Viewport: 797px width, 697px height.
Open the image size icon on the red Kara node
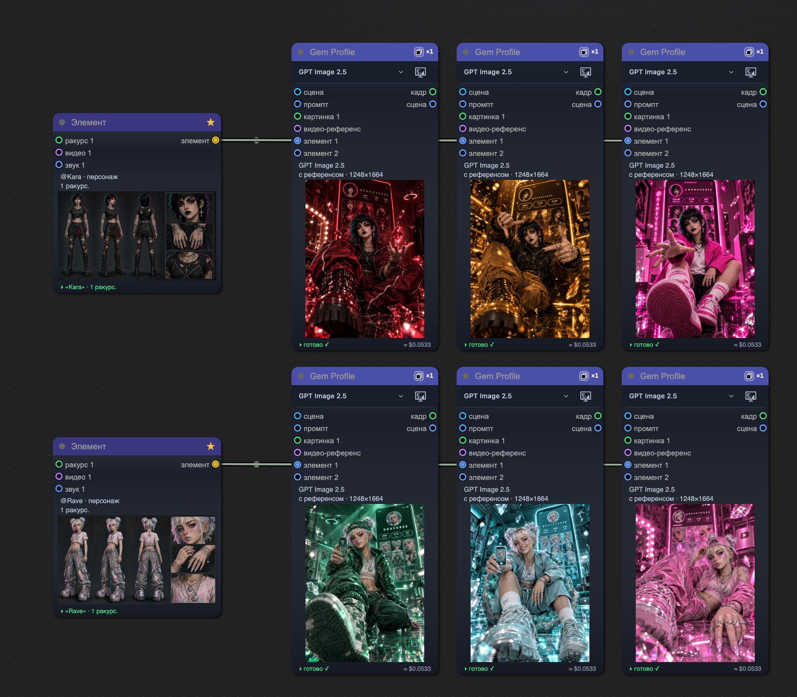(420, 72)
